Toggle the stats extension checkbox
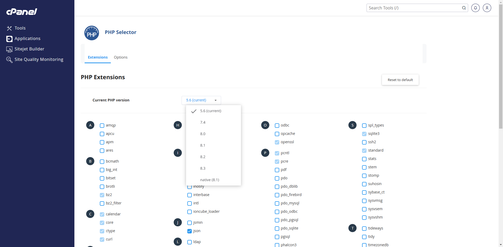The height and width of the screenshot is (247, 503). [364, 159]
